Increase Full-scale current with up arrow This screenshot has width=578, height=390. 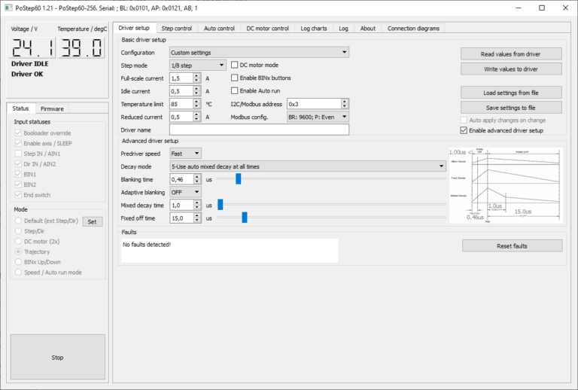pos(196,75)
